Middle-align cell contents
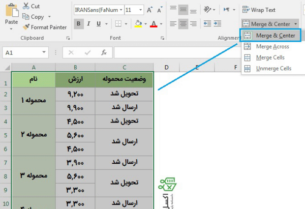This screenshot has height=209, width=305. pos(183,10)
